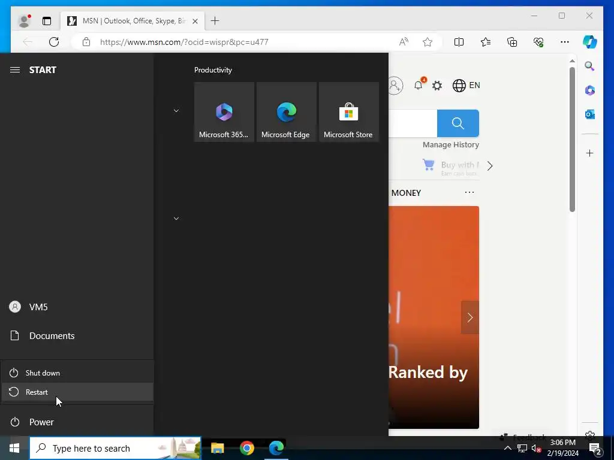Add this page to favorites star

428,42
